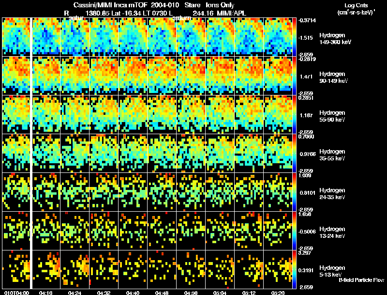Click the '0.8101' color scale value
Image resolution: width=387 pixels, height=295 pixels.
pos(308,193)
